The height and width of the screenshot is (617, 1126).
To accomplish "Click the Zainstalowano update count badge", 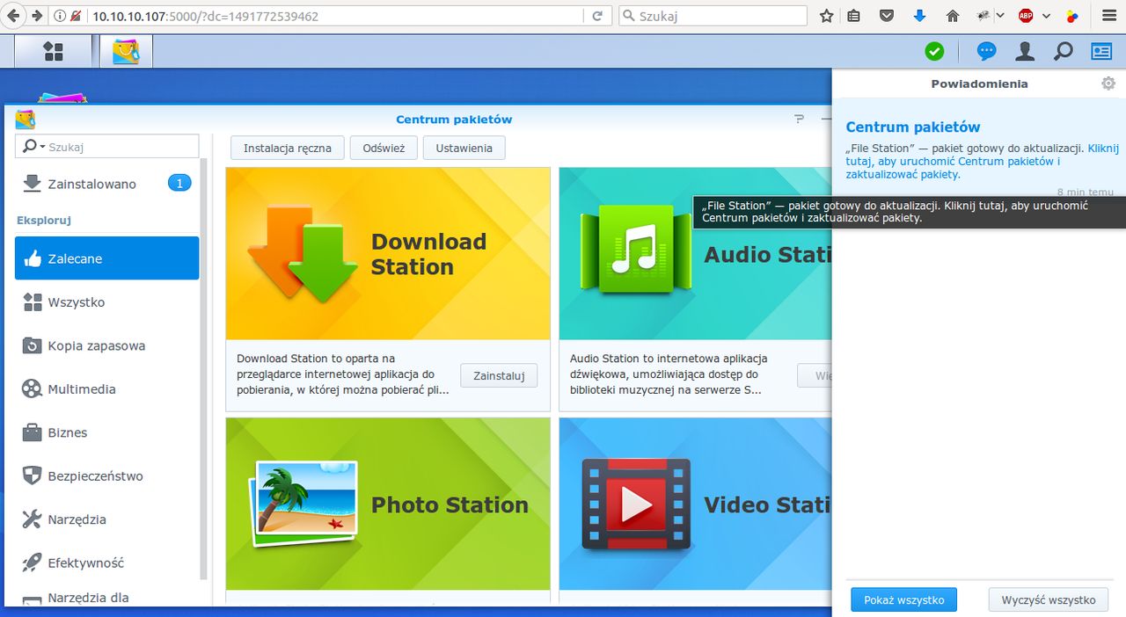I will [x=179, y=183].
